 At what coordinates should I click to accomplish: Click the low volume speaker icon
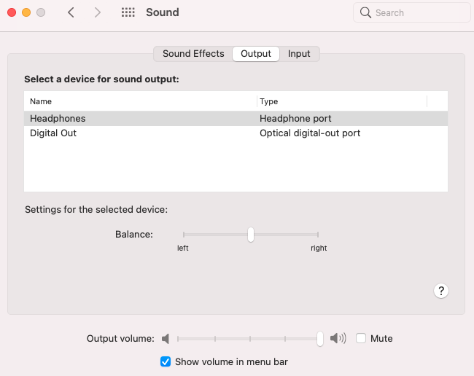pos(166,338)
